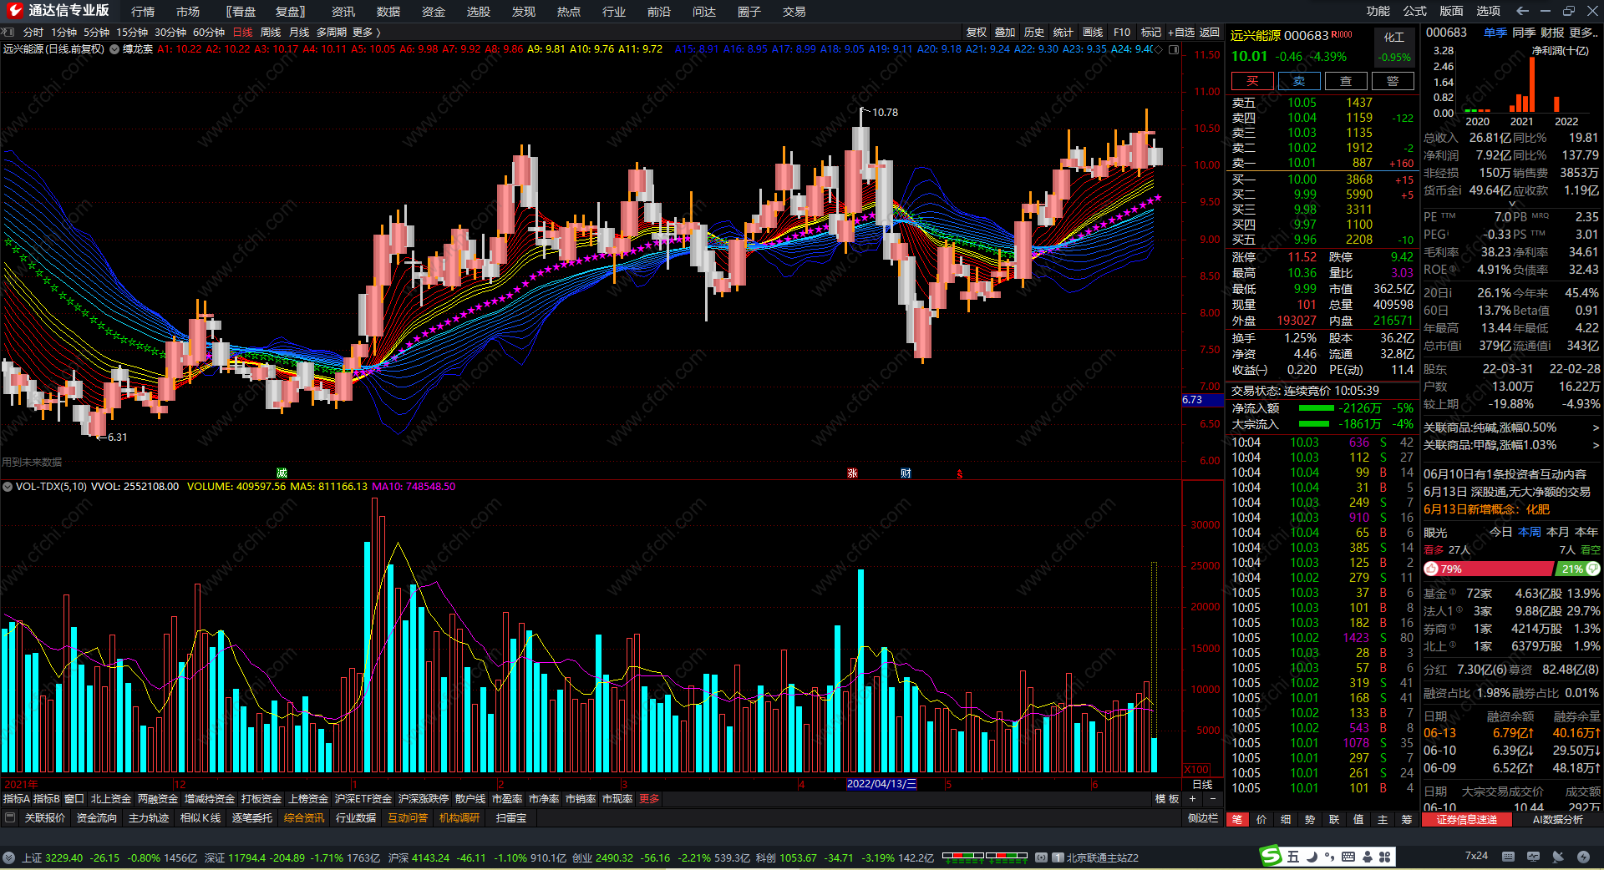The image size is (1604, 870).
Task: Open the 选股 menu
Action: coord(478,12)
